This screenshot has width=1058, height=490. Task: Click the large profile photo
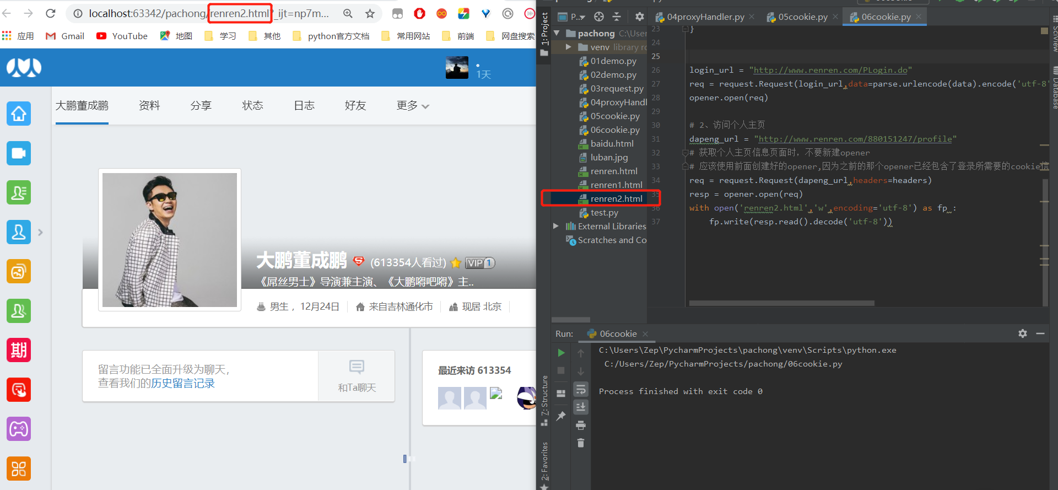pyautogui.click(x=170, y=240)
